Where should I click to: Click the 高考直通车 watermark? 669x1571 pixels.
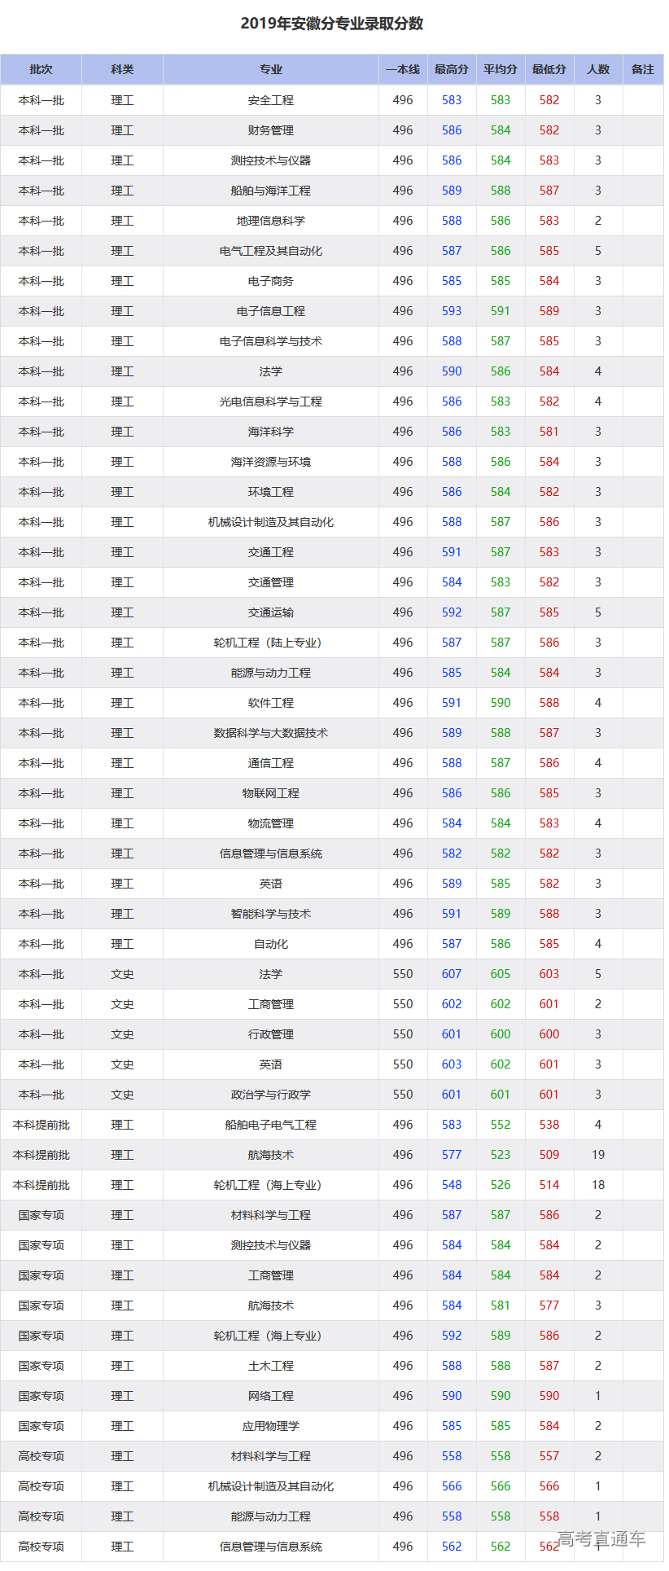(601, 1538)
